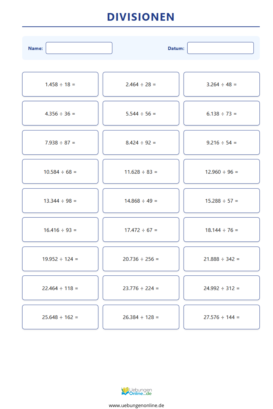Image resolution: width=273 pixels, height=409 pixels.
Task: Select the 2.464 ÷ 28 exercise box
Action: coord(141,84)
